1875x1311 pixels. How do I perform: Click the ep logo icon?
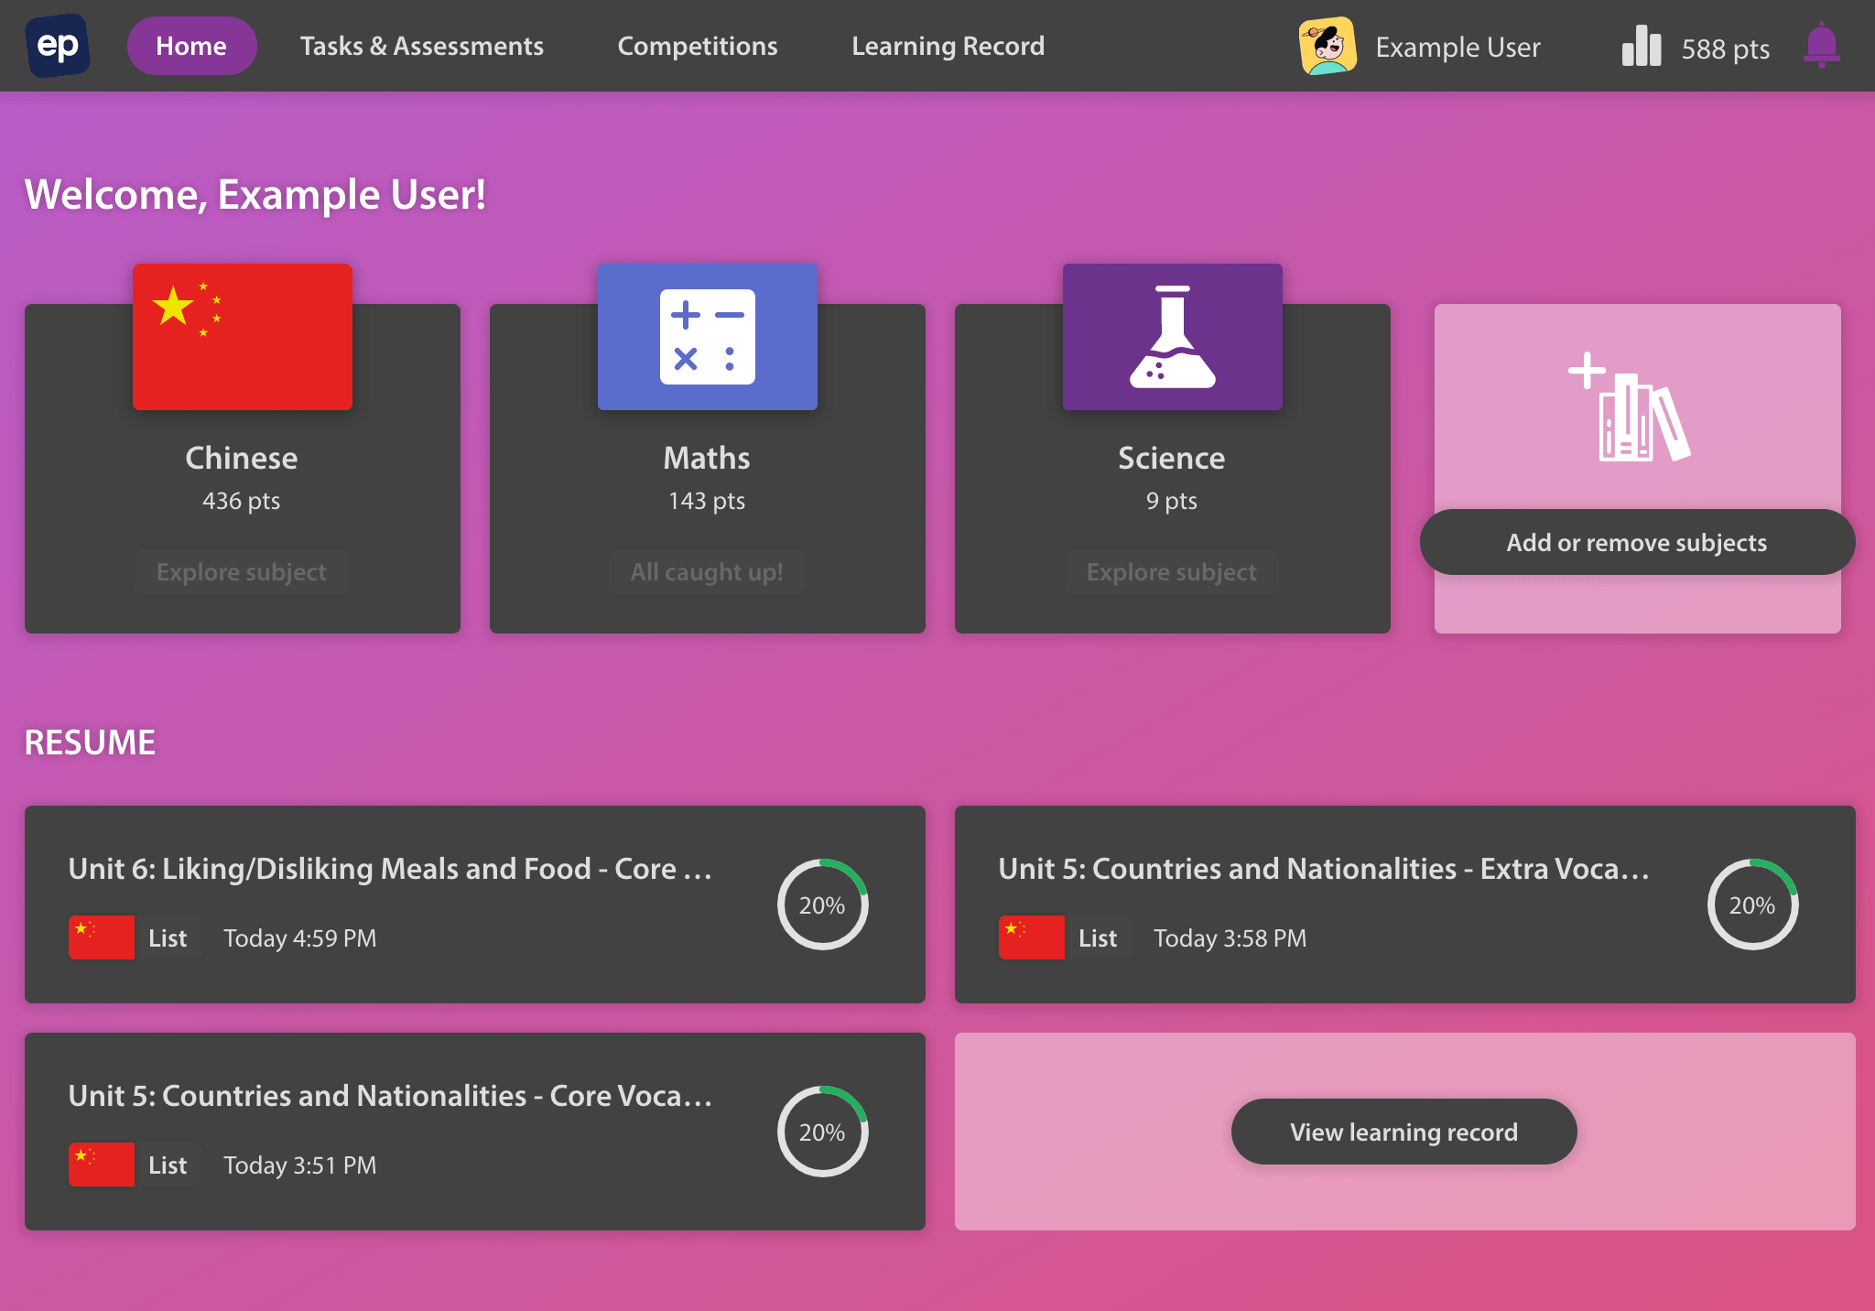(x=58, y=46)
